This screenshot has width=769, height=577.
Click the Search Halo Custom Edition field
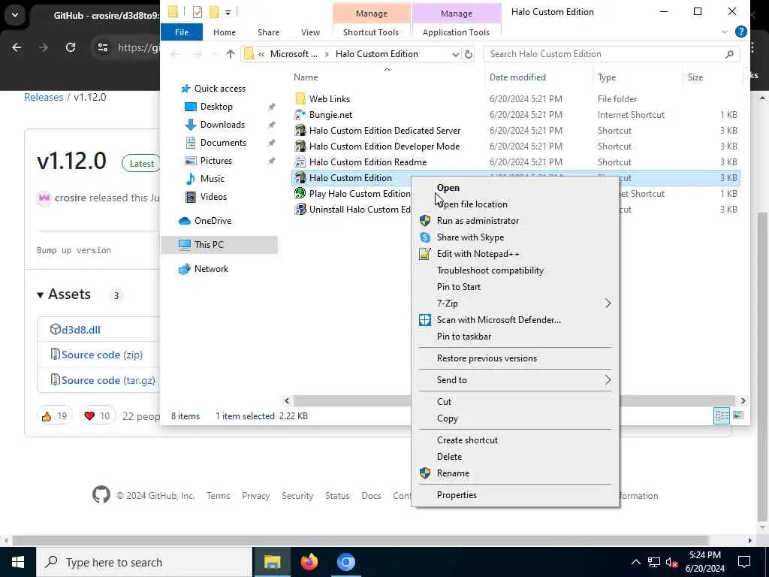click(611, 54)
